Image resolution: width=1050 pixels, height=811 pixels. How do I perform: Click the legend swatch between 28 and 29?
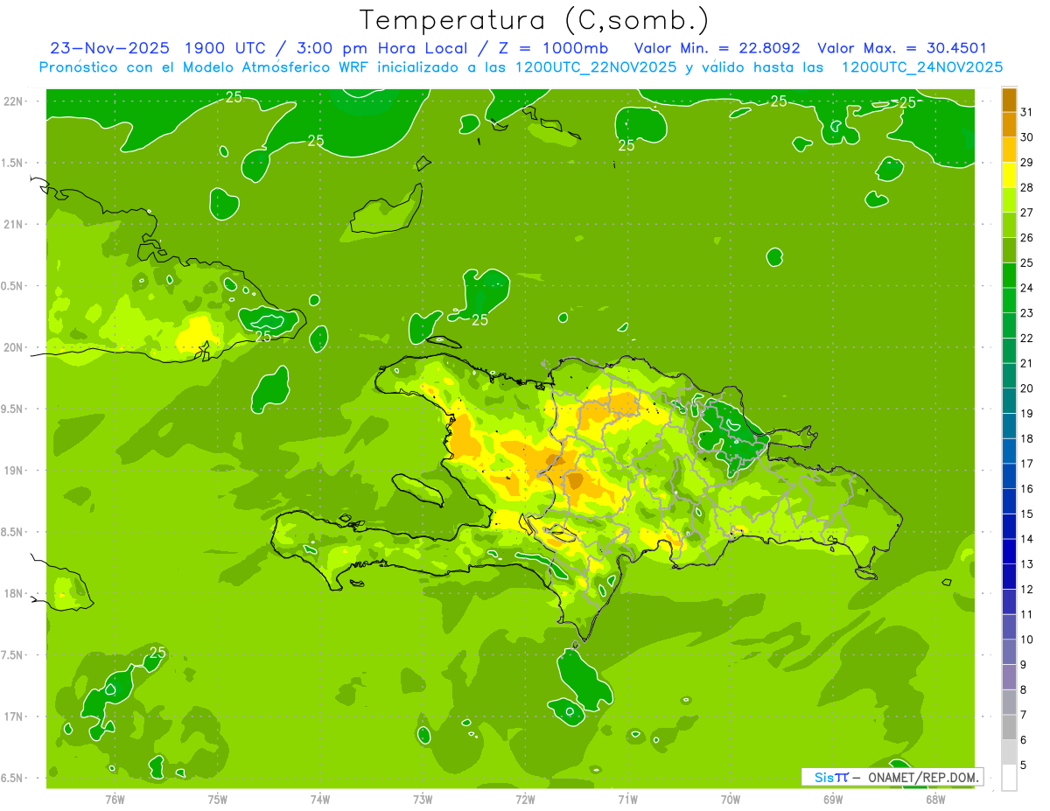tap(1009, 175)
